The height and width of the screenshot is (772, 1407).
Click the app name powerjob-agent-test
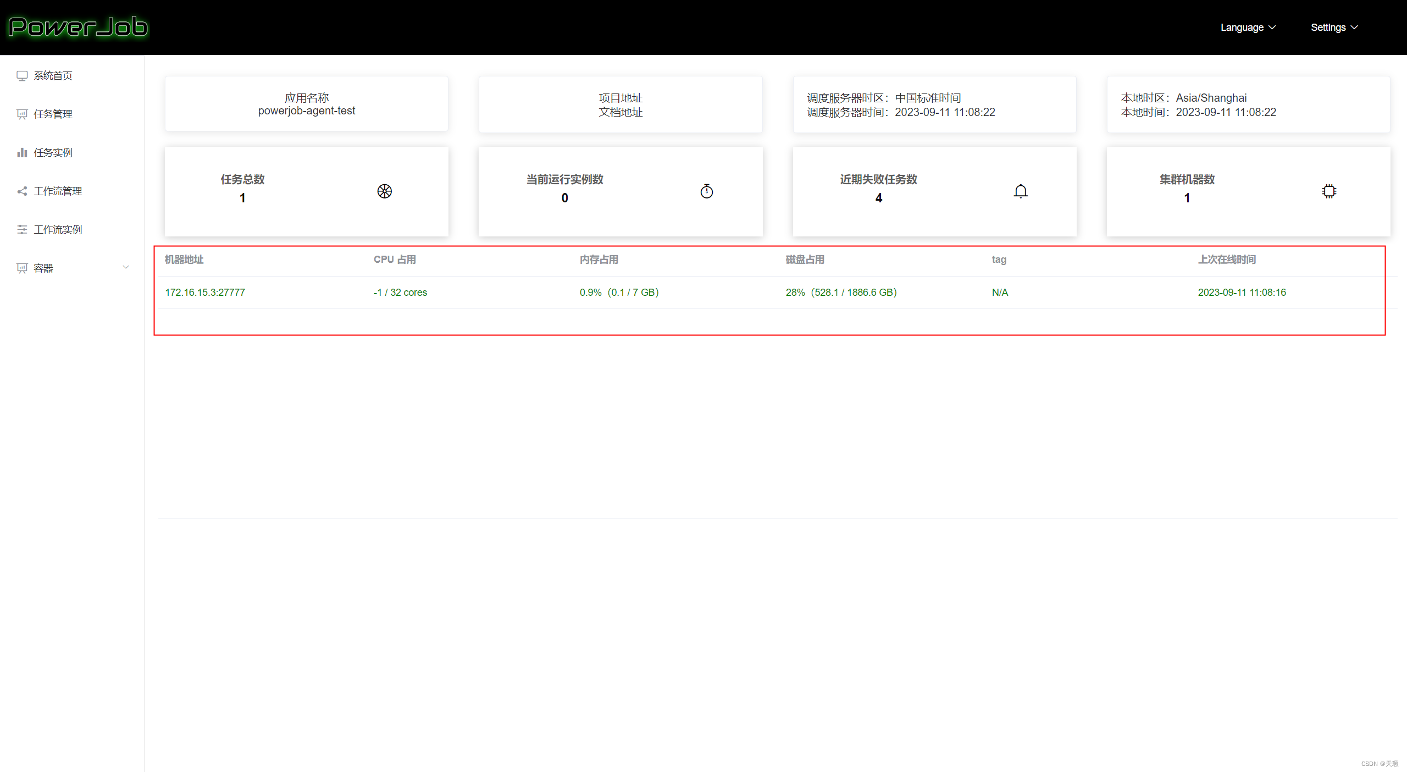coord(307,111)
